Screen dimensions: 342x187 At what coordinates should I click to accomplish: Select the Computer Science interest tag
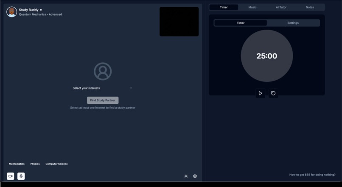coord(56,164)
